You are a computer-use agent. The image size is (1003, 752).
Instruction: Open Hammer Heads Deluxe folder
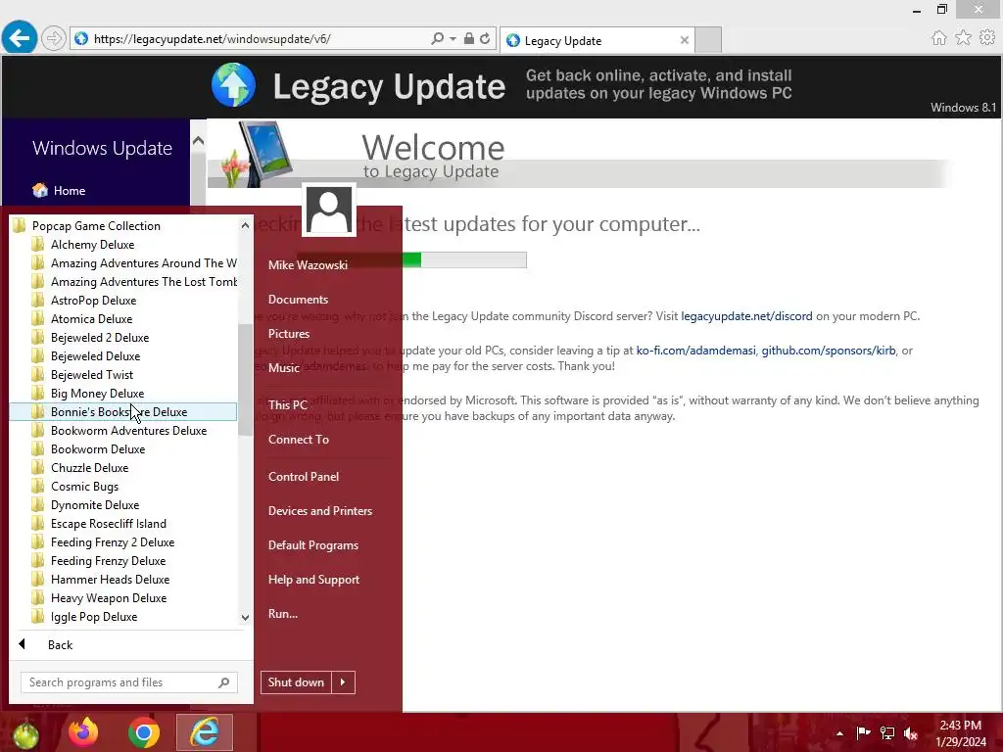click(x=122, y=580)
